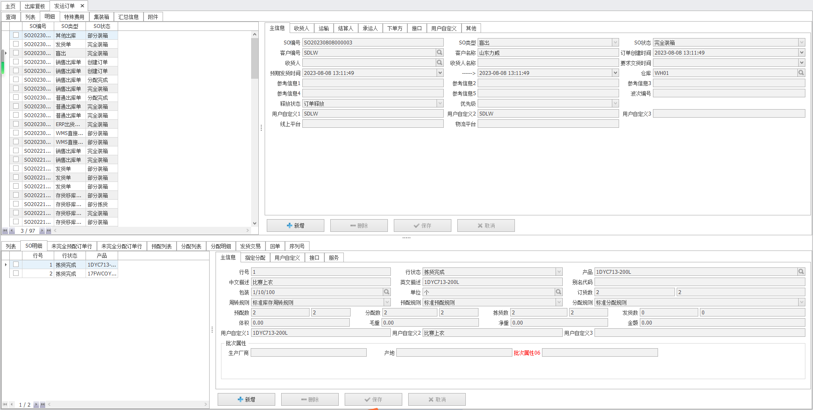
Task: Click the 线上平台 input field
Action: (373, 124)
